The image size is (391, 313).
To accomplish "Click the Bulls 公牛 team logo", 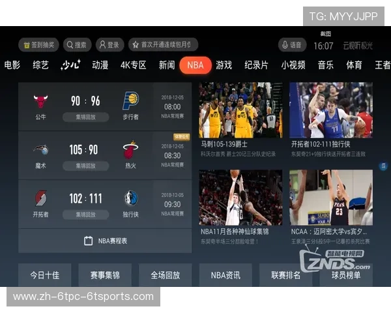I will pyautogui.click(x=40, y=101).
